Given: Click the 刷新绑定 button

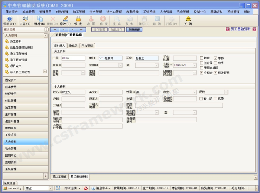Looking at the screenshot, I should click(x=134, y=29).
